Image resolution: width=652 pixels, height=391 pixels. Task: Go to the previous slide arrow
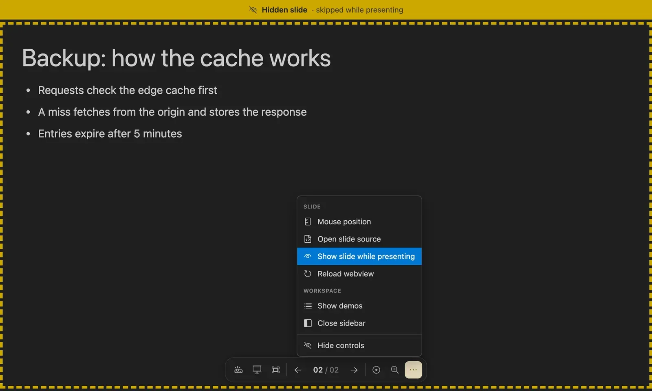[298, 370]
